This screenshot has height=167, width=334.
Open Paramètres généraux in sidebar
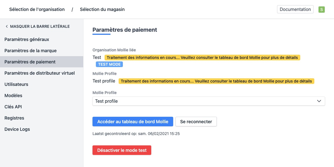pos(27,39)
